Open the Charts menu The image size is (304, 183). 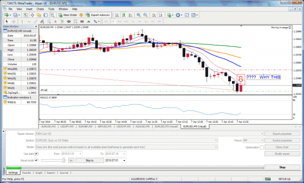(x=40, y=9)
